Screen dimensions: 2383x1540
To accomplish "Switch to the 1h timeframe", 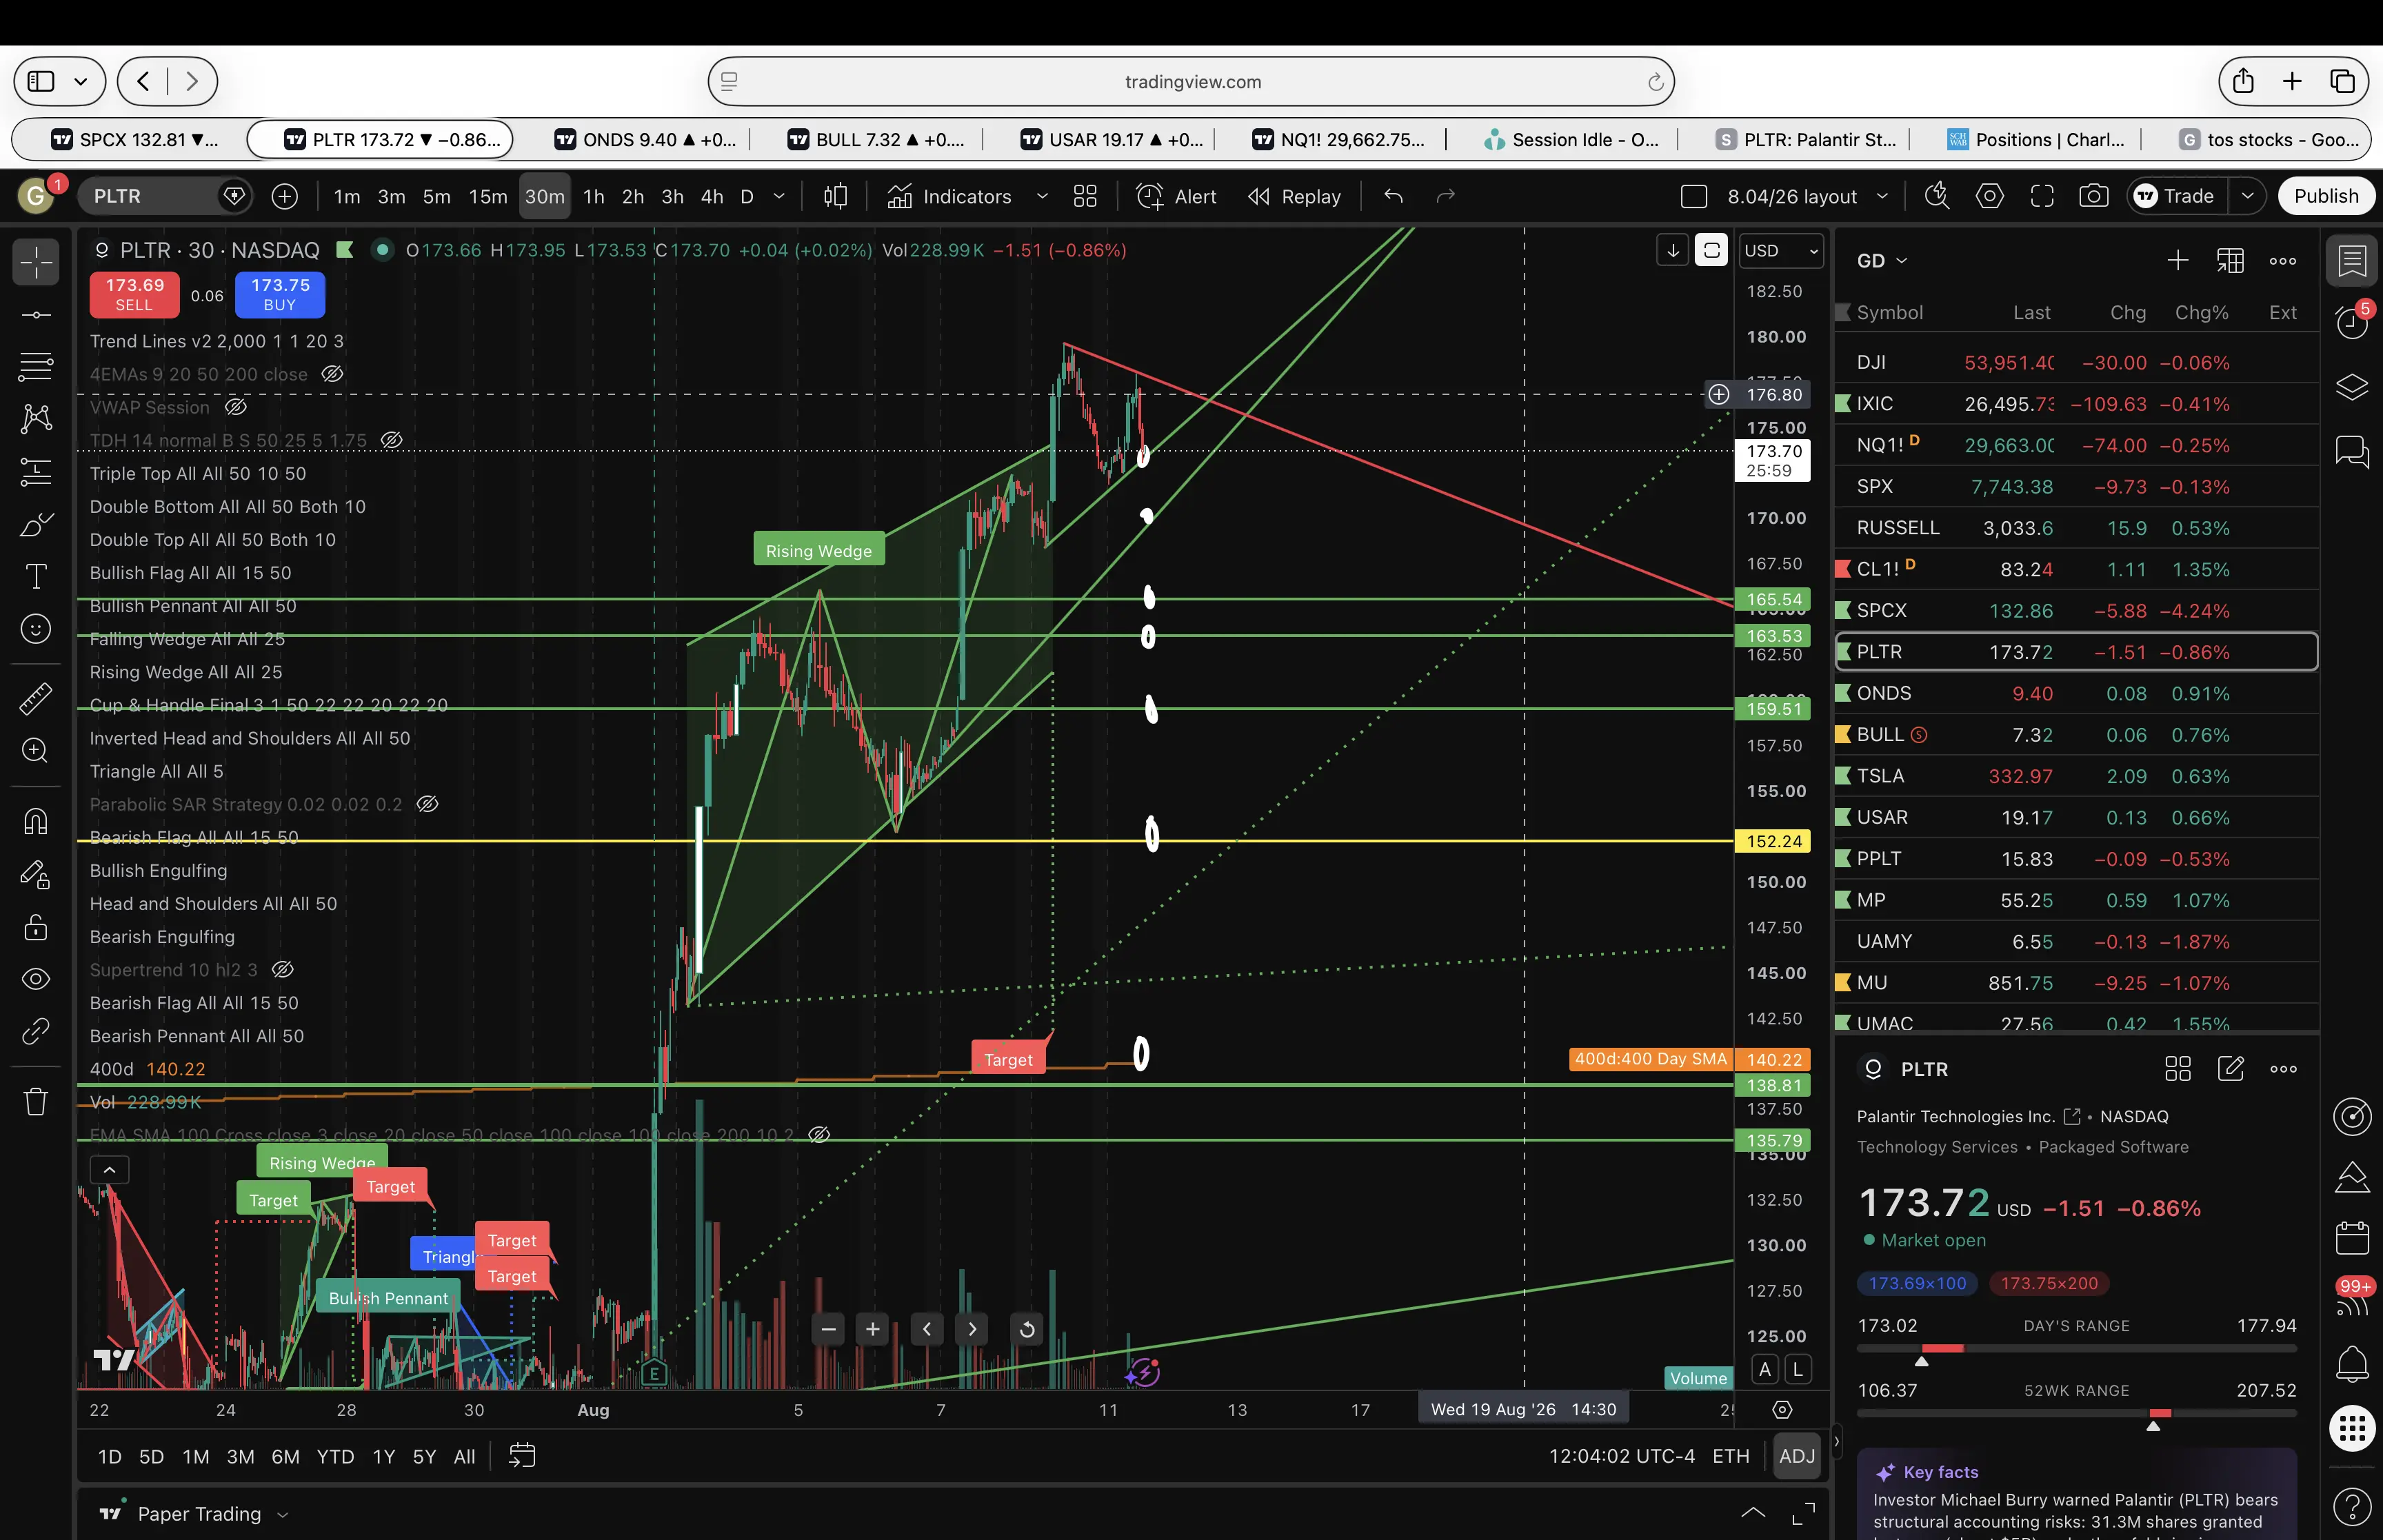I will (593, 197).
